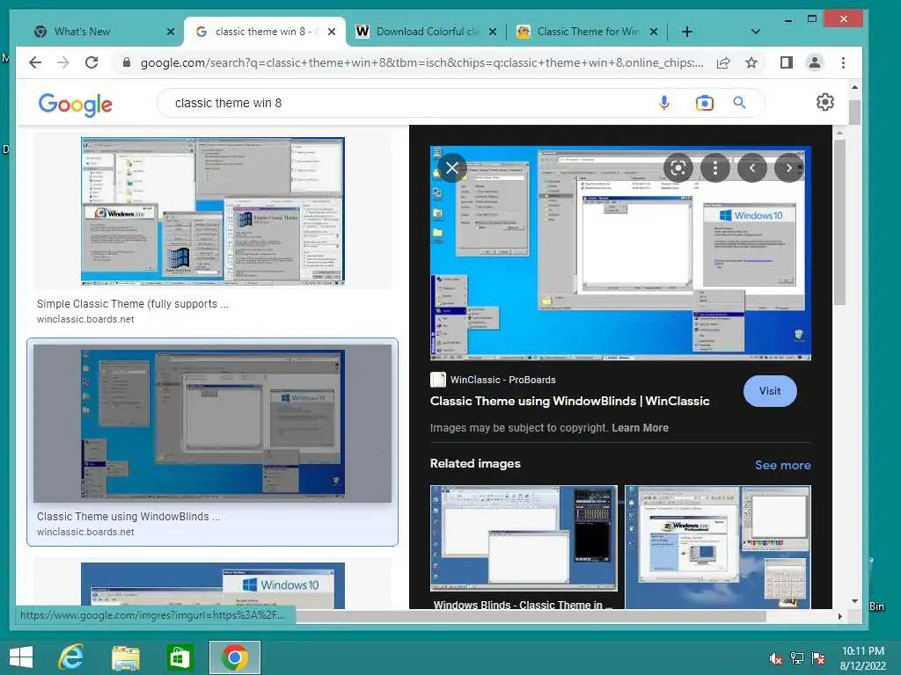Open the Windows 10 image result

pyautogui.click(x=213, y=584)
